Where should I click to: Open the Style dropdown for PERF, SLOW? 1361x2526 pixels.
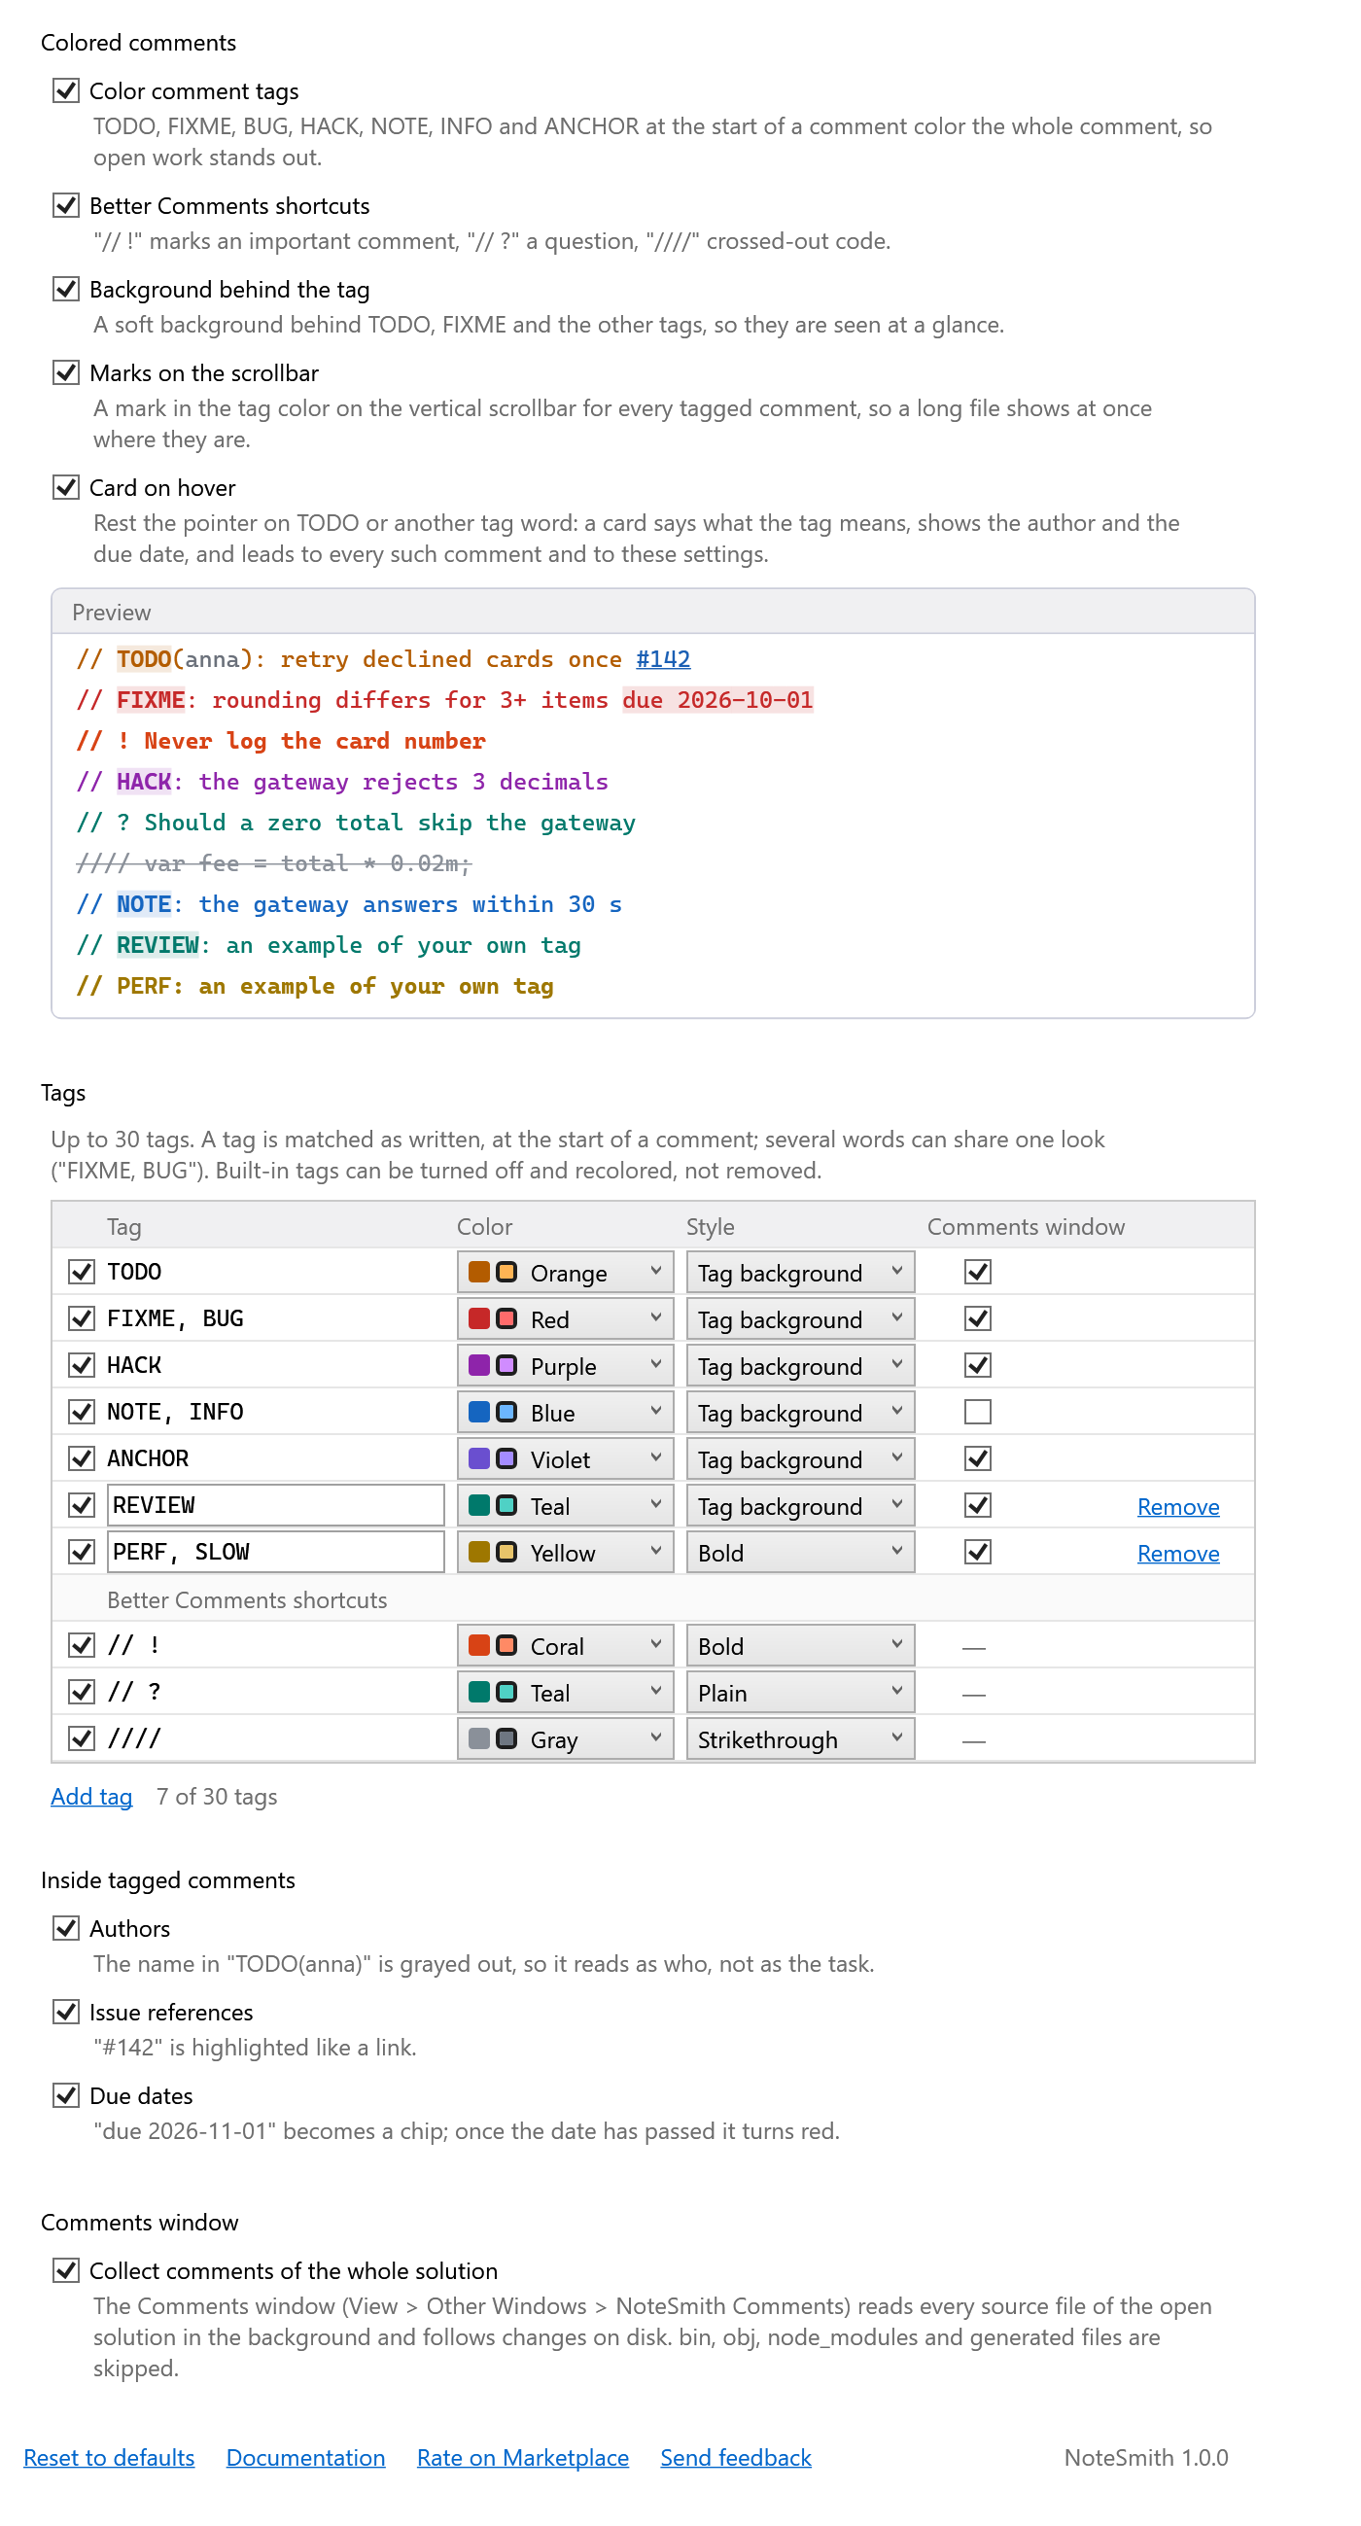coord(800,1553)
